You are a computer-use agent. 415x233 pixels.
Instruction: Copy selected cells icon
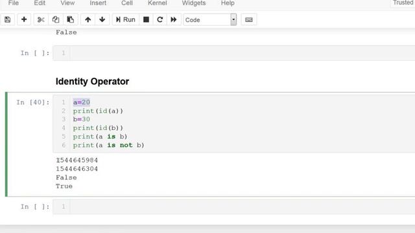(56, 19)
